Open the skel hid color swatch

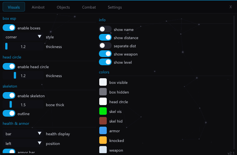(103, 121)
